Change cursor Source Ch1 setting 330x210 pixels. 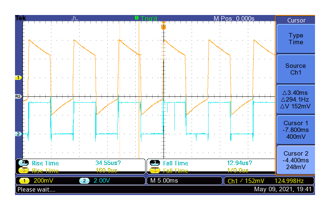coord(295,69)
